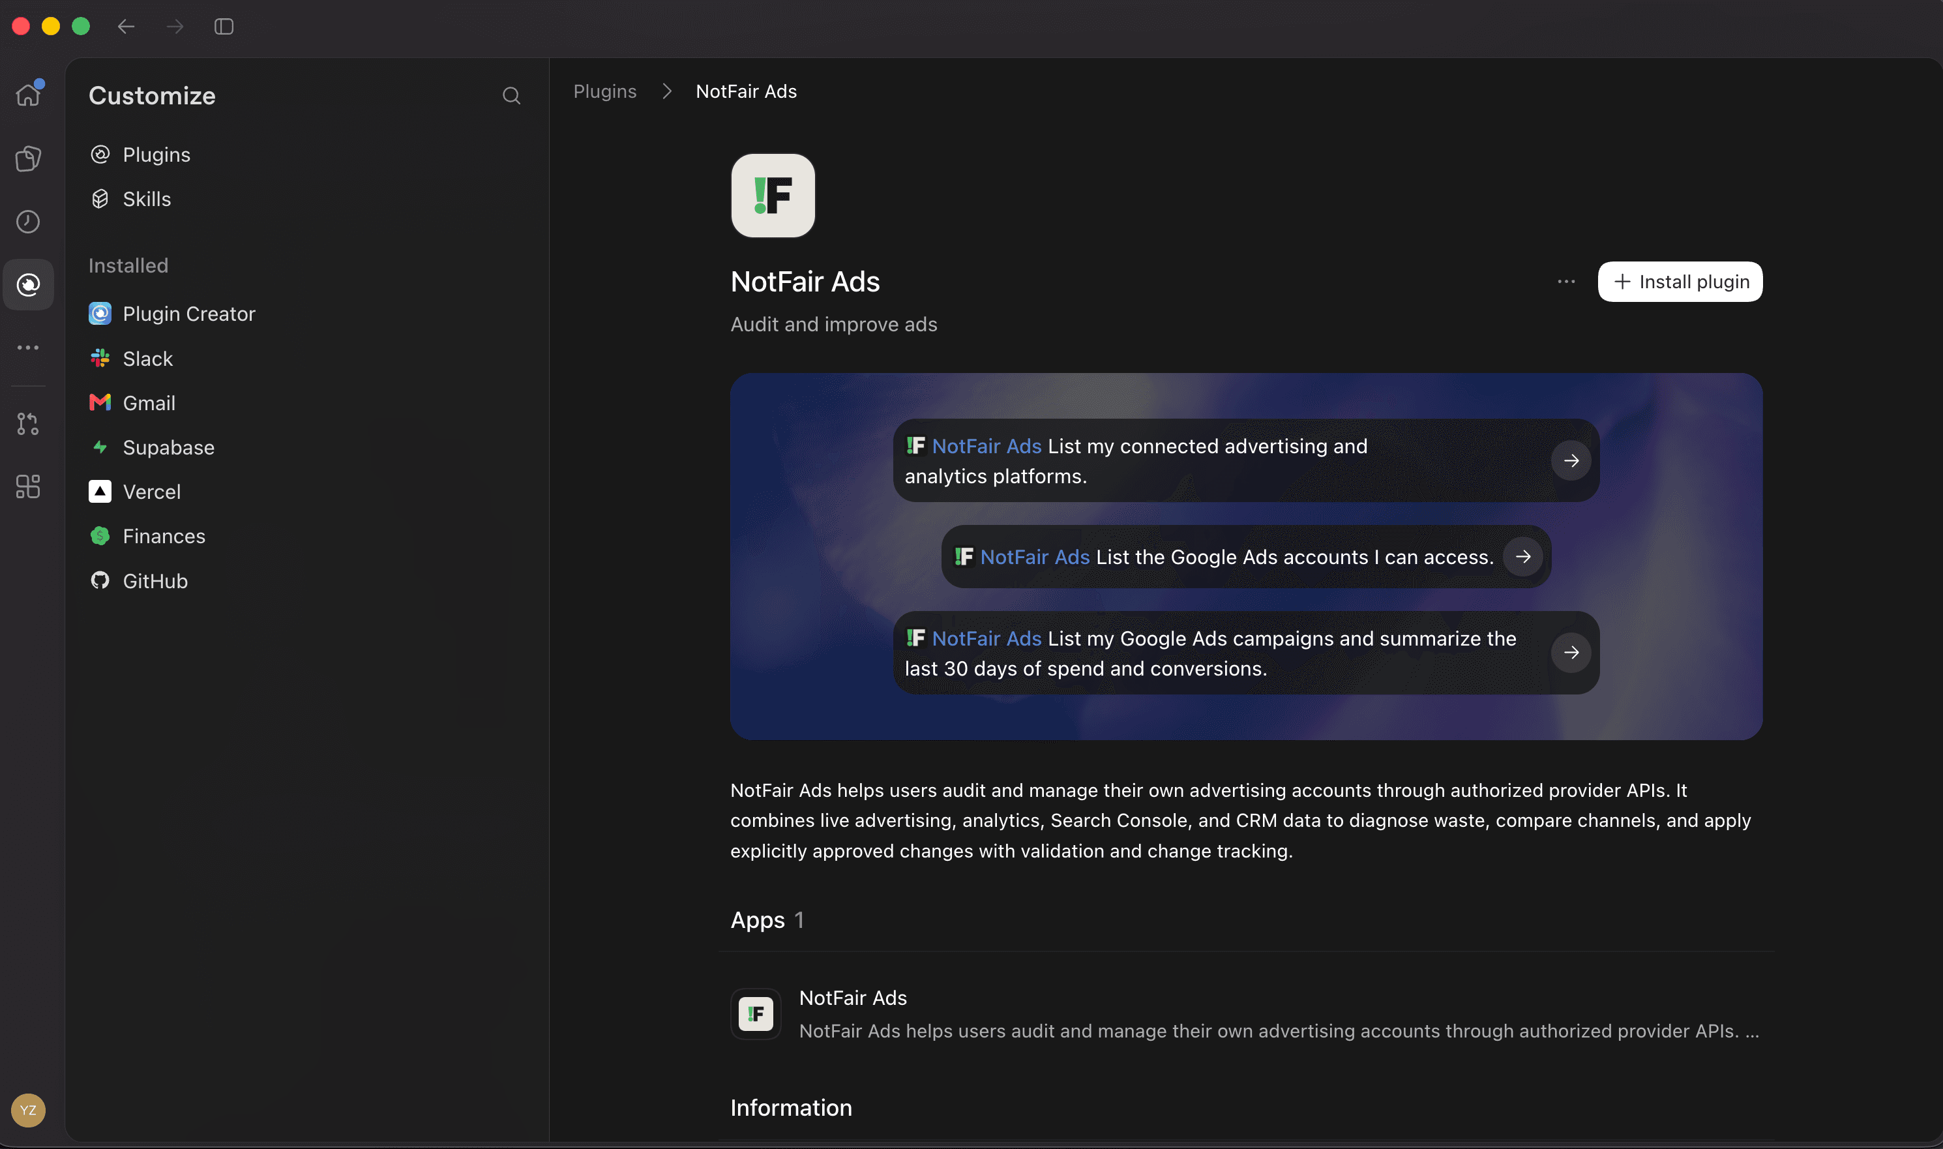Click the 'Audit and improve ads' subtitle
This screenshot has height=1149, width=1943.
[834, 324]
